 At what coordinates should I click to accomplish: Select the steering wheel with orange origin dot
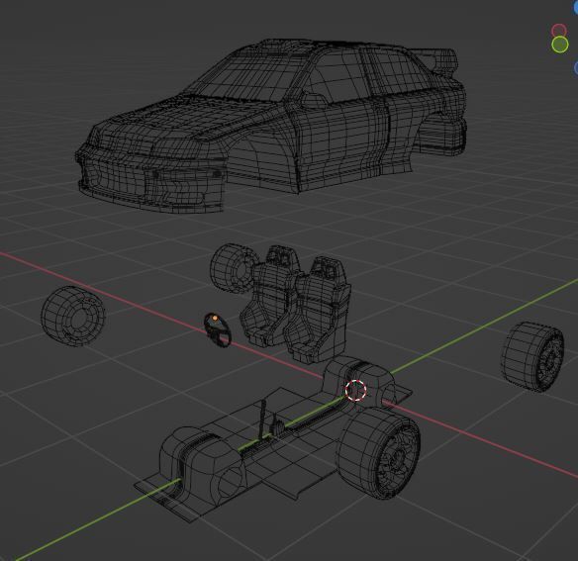coord(218,329)
